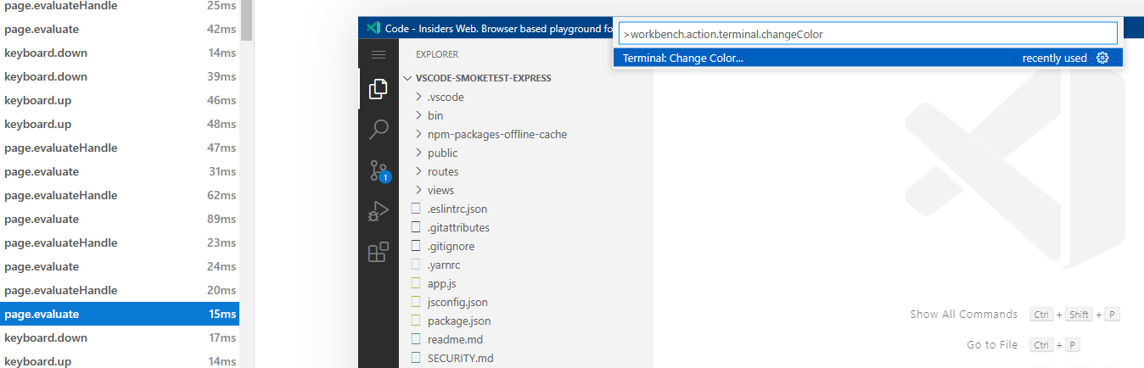The height and width of the screenshot is (368, 1144).
Task: Select keyboard.up 48ms action
Action: (x=120, y=124)
